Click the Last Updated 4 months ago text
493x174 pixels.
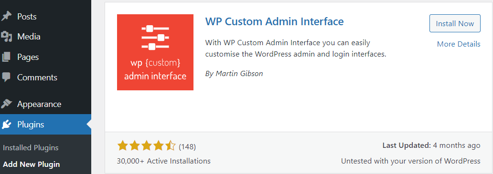pyautogui.click(x=431, y=145)
